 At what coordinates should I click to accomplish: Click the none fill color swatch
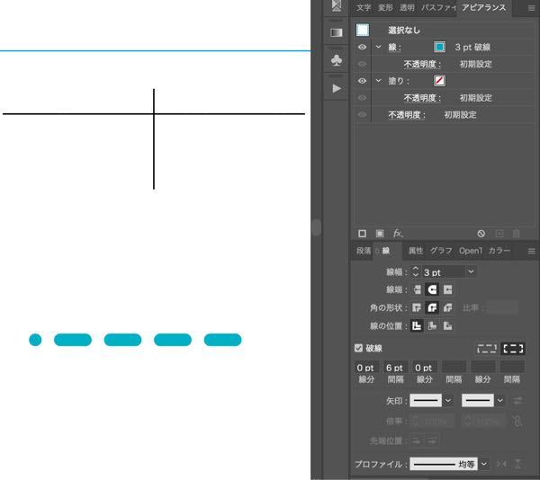[x=439, y=81]
